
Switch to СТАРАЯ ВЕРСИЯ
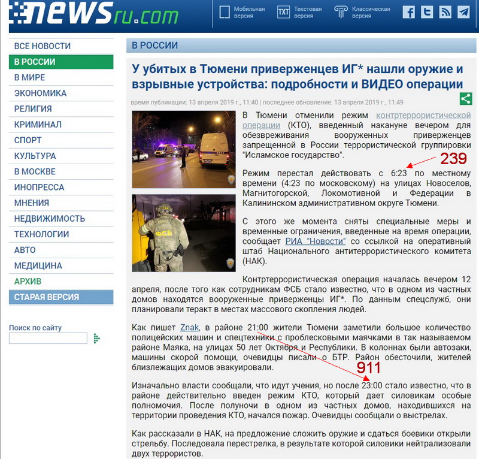tap(61, 297)
